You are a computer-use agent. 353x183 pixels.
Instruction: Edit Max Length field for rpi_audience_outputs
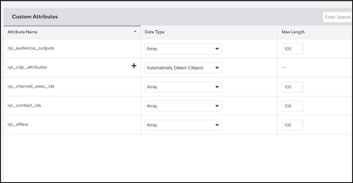(x=292, y=49)
